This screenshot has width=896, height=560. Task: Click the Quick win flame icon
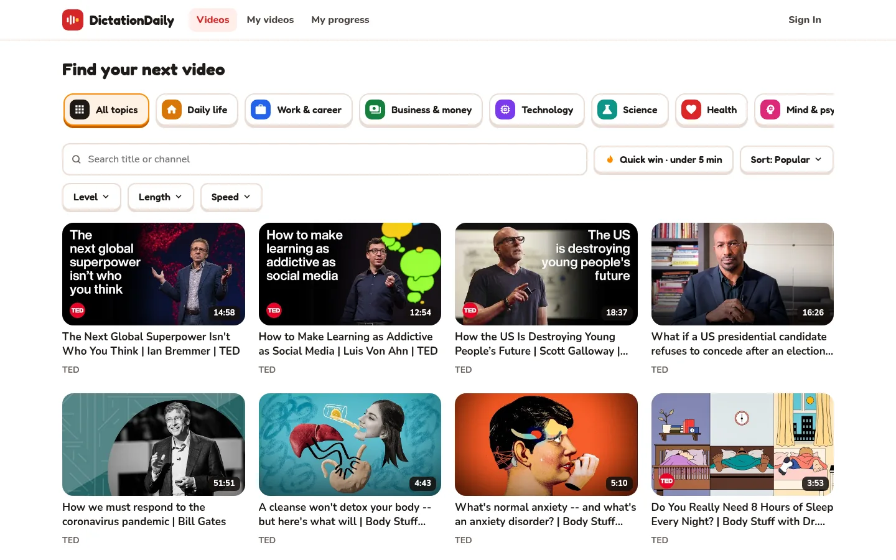pyautogui.click(x=610, y=159)
